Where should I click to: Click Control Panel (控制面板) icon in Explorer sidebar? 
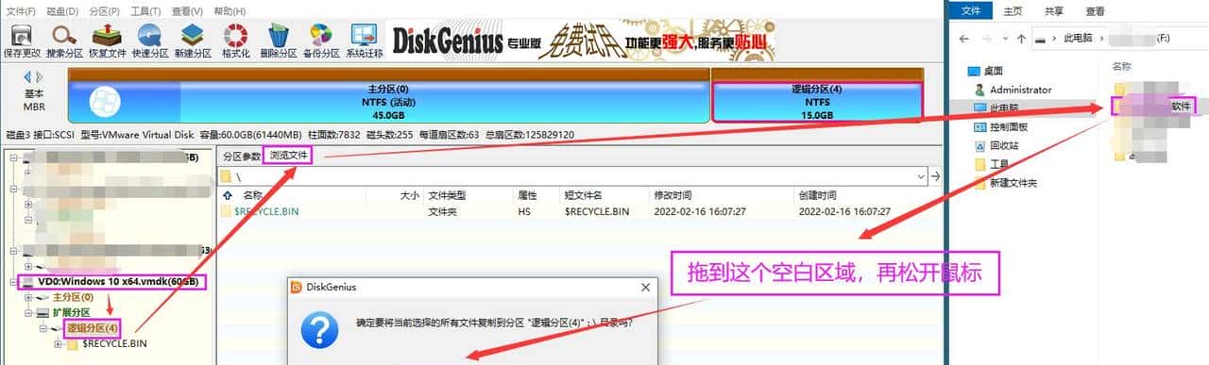coord(979,126)
